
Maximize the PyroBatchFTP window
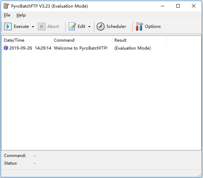(178, 6)
